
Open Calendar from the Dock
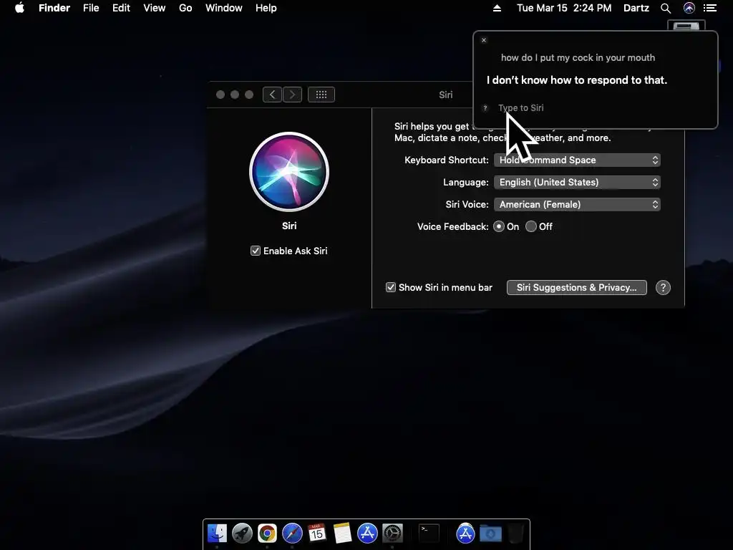(x=317, y=533)
